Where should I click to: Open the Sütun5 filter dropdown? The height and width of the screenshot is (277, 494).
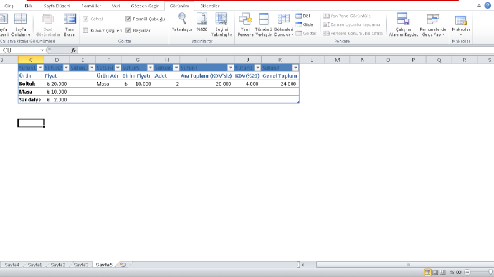(150, 68)
